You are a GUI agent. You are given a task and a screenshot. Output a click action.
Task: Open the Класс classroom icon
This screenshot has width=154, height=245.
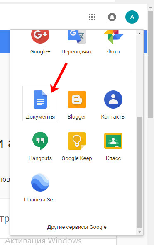[113, 141]
